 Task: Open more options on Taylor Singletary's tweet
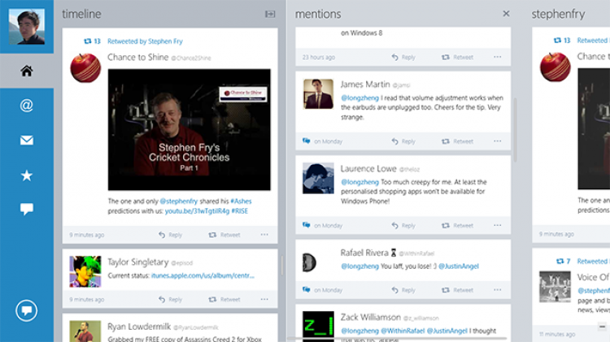[264, 299]
